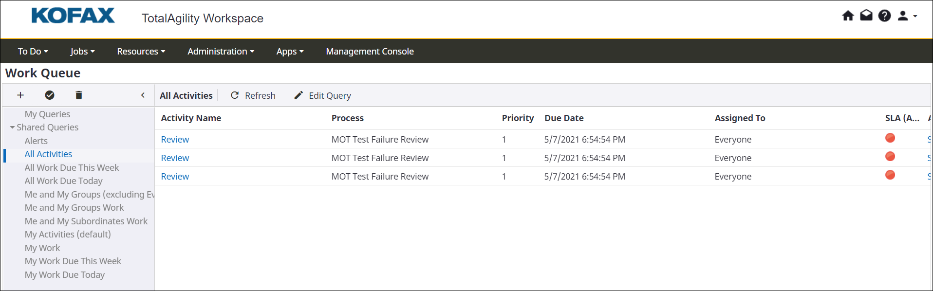Image resolution: width=933 pixels, height=291 pixels.
Task: Open Management Console
Action: tap(370, 51)
